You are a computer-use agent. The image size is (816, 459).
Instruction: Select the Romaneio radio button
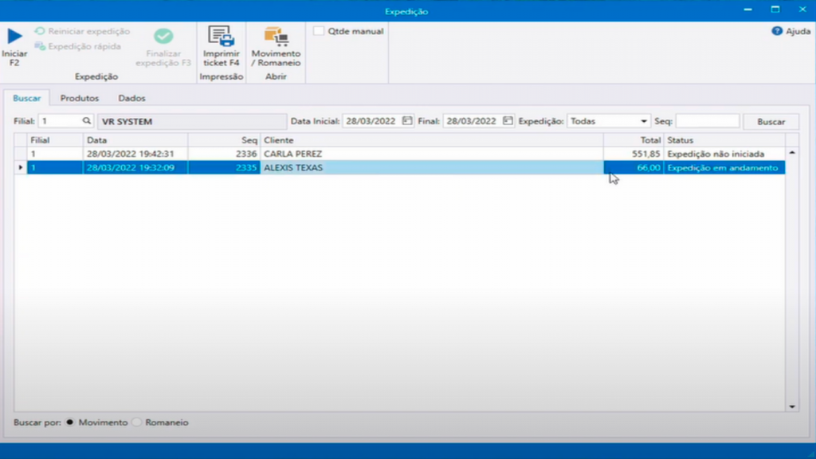pos(137,422)
